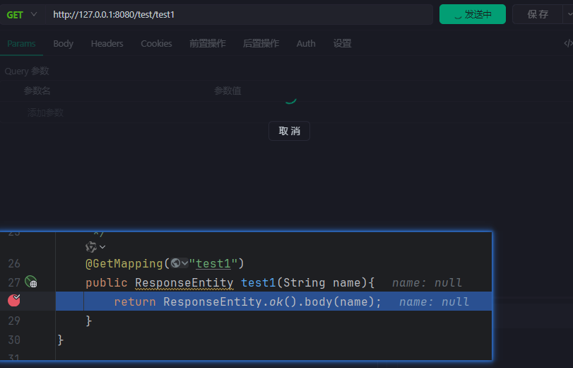Select the Cookies tab
Viewport: 573px width, 368px height.
(156, 43)
